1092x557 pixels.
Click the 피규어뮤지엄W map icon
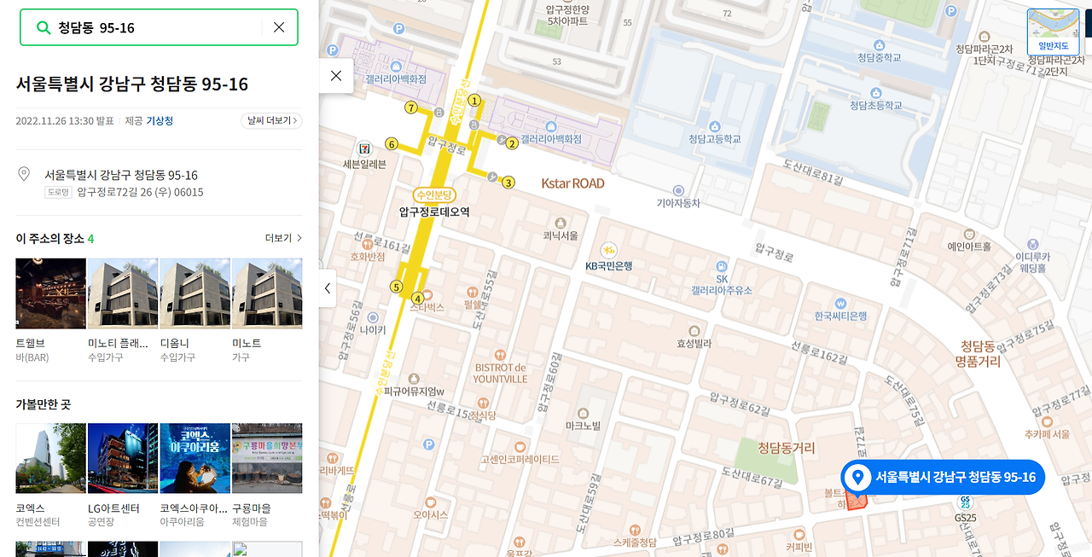click(415, 378)
